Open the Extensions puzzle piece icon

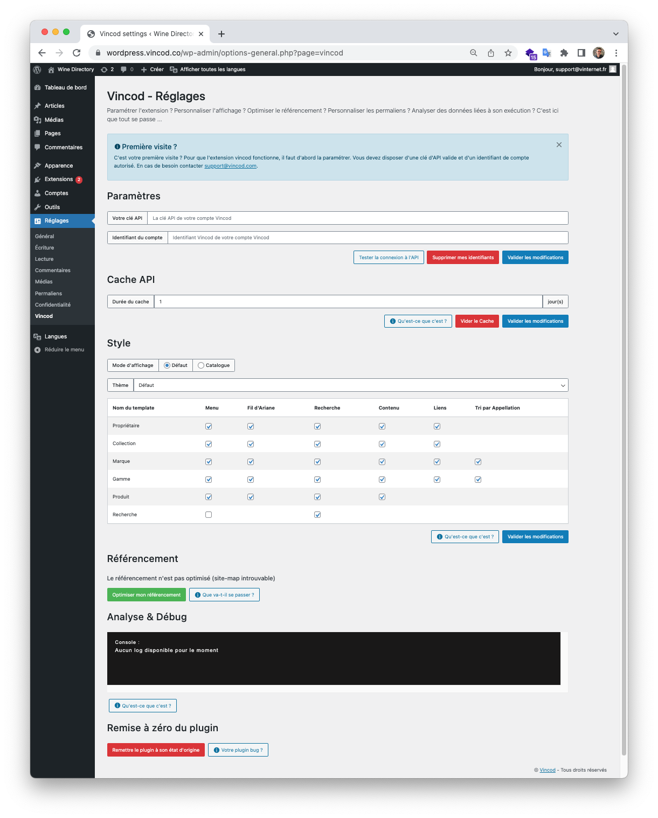click(564, 53)
